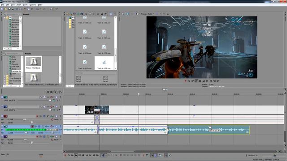The height and width of the screenshot is (161, 287).
Task: Start media preview in Project Media toolbar
Action: (98, 14)
